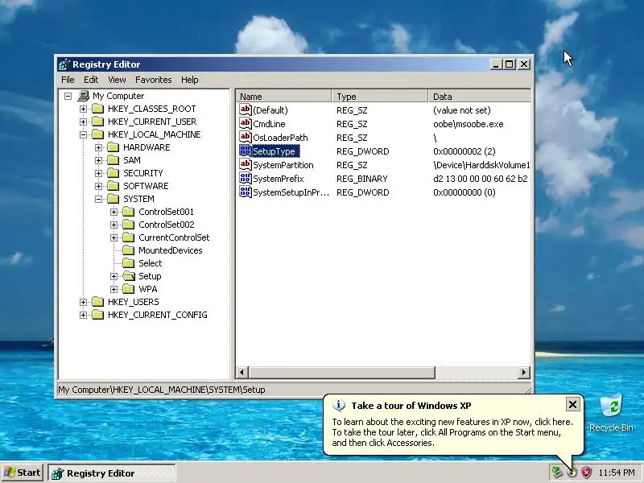This screenshot has height=483, width=644.
Task: Expand the HKEY_USERS key
Action: coord(84,302)
